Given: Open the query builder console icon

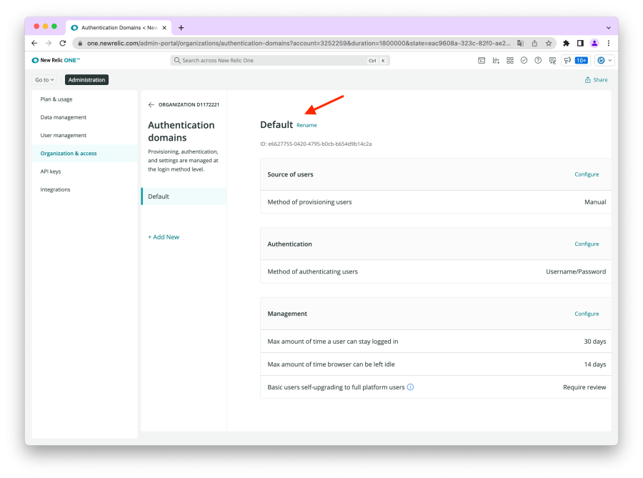Looking at the screenshot, I should (x=482, y=61).
